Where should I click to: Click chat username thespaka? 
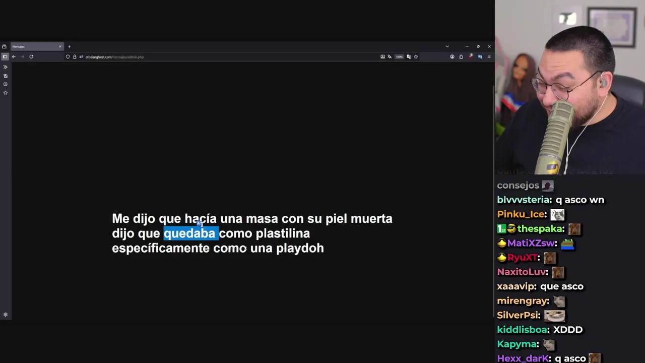pos(540,229)
